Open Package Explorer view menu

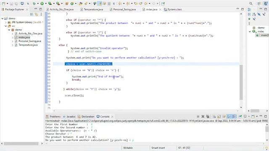(41, 15)
